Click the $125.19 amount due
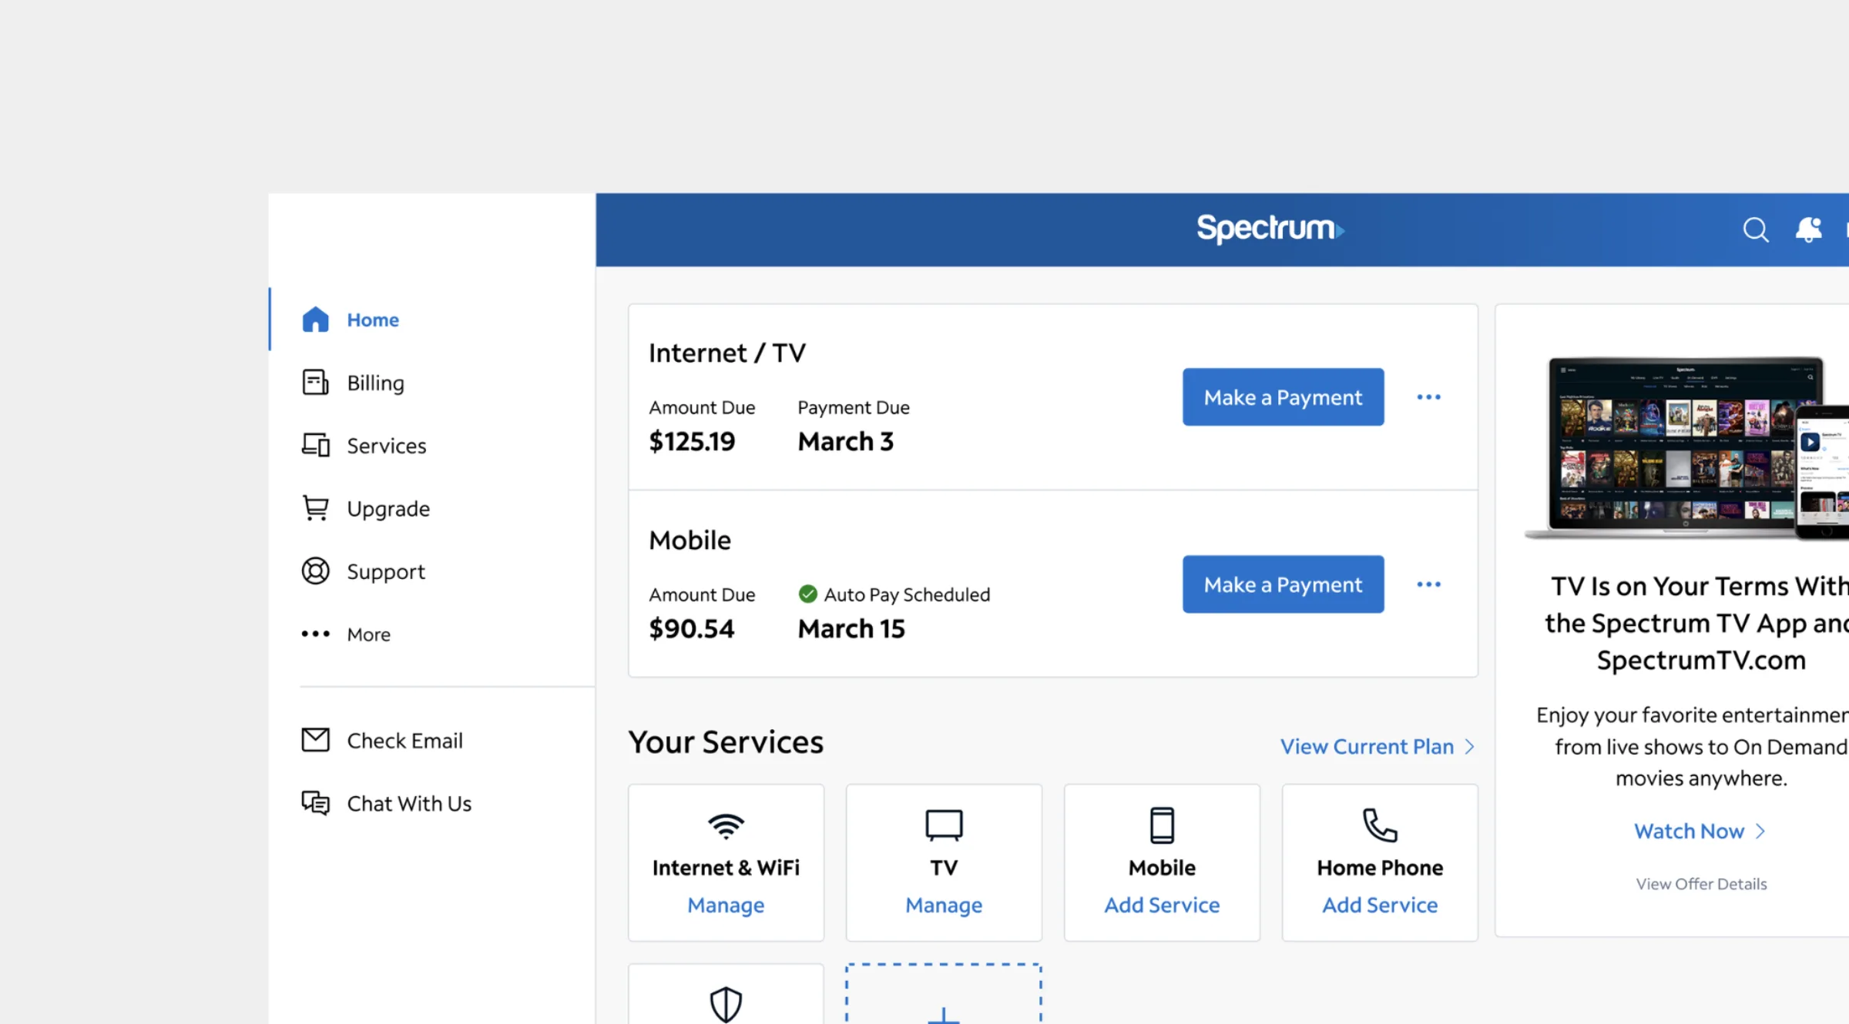This screenshot has width=1849, height=1024. pyautogui.click(x=692, y=441)
